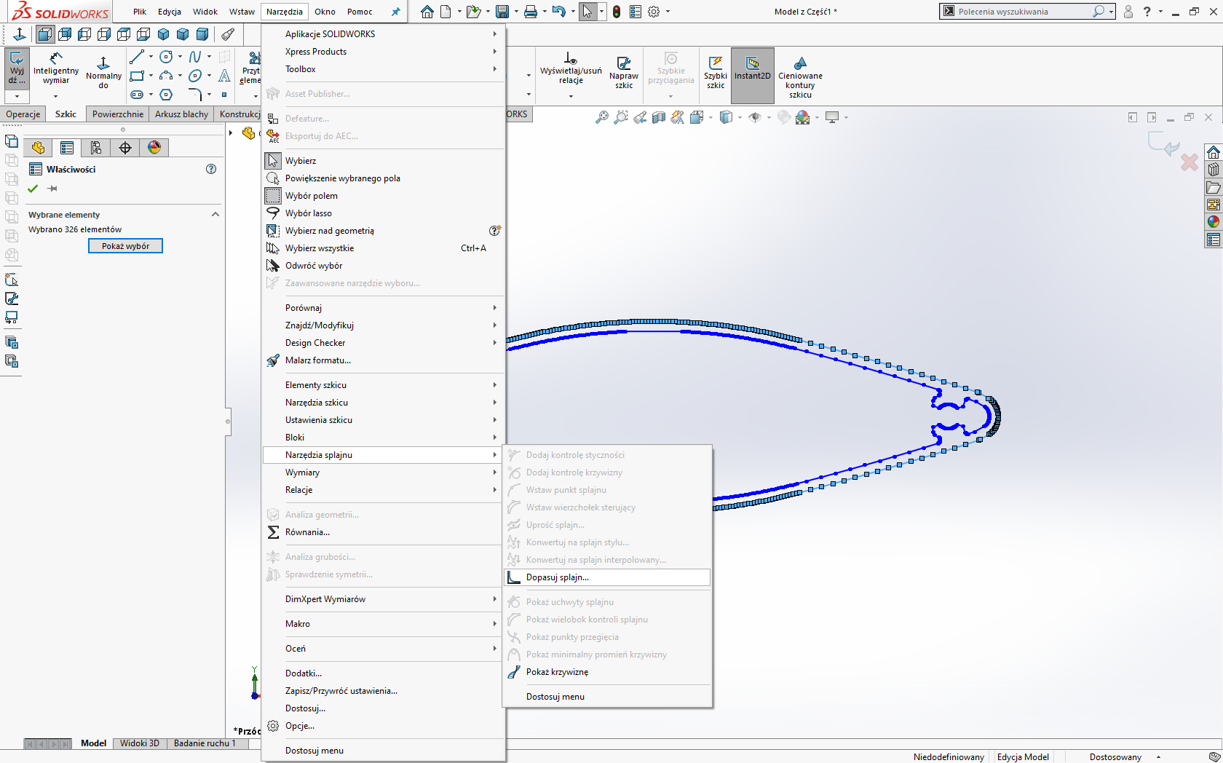Select the Sketch Fillet tool
Image resolution: width=1223 pixels, height=763 pixels.
[195, 95]
